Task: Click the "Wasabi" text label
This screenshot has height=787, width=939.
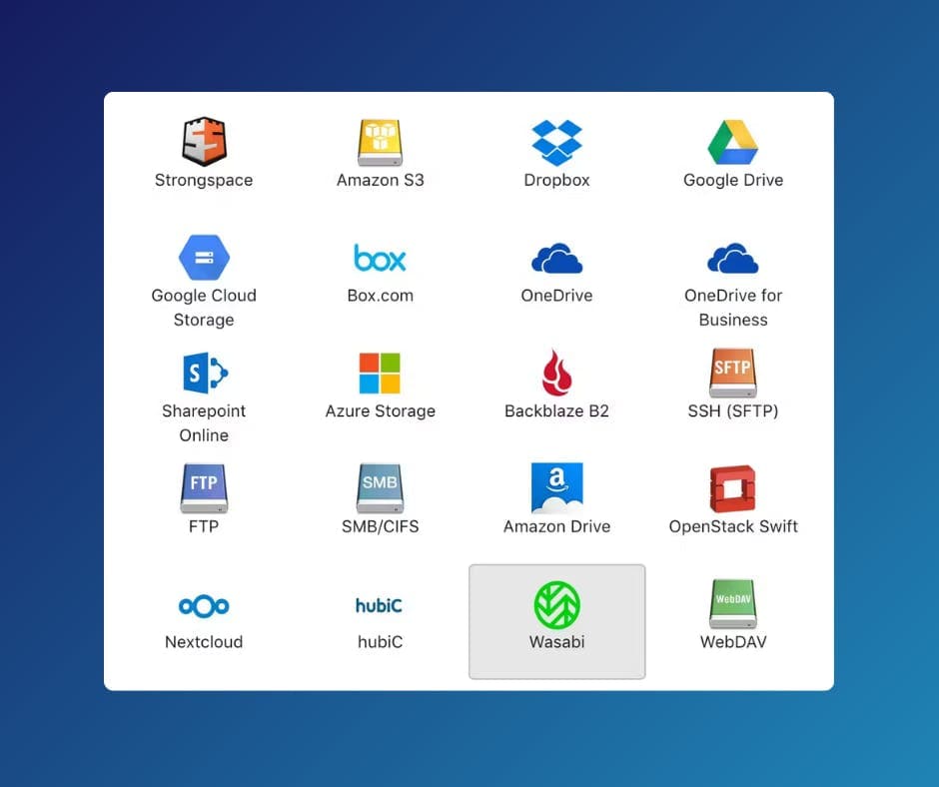Action: pos(557,642)
